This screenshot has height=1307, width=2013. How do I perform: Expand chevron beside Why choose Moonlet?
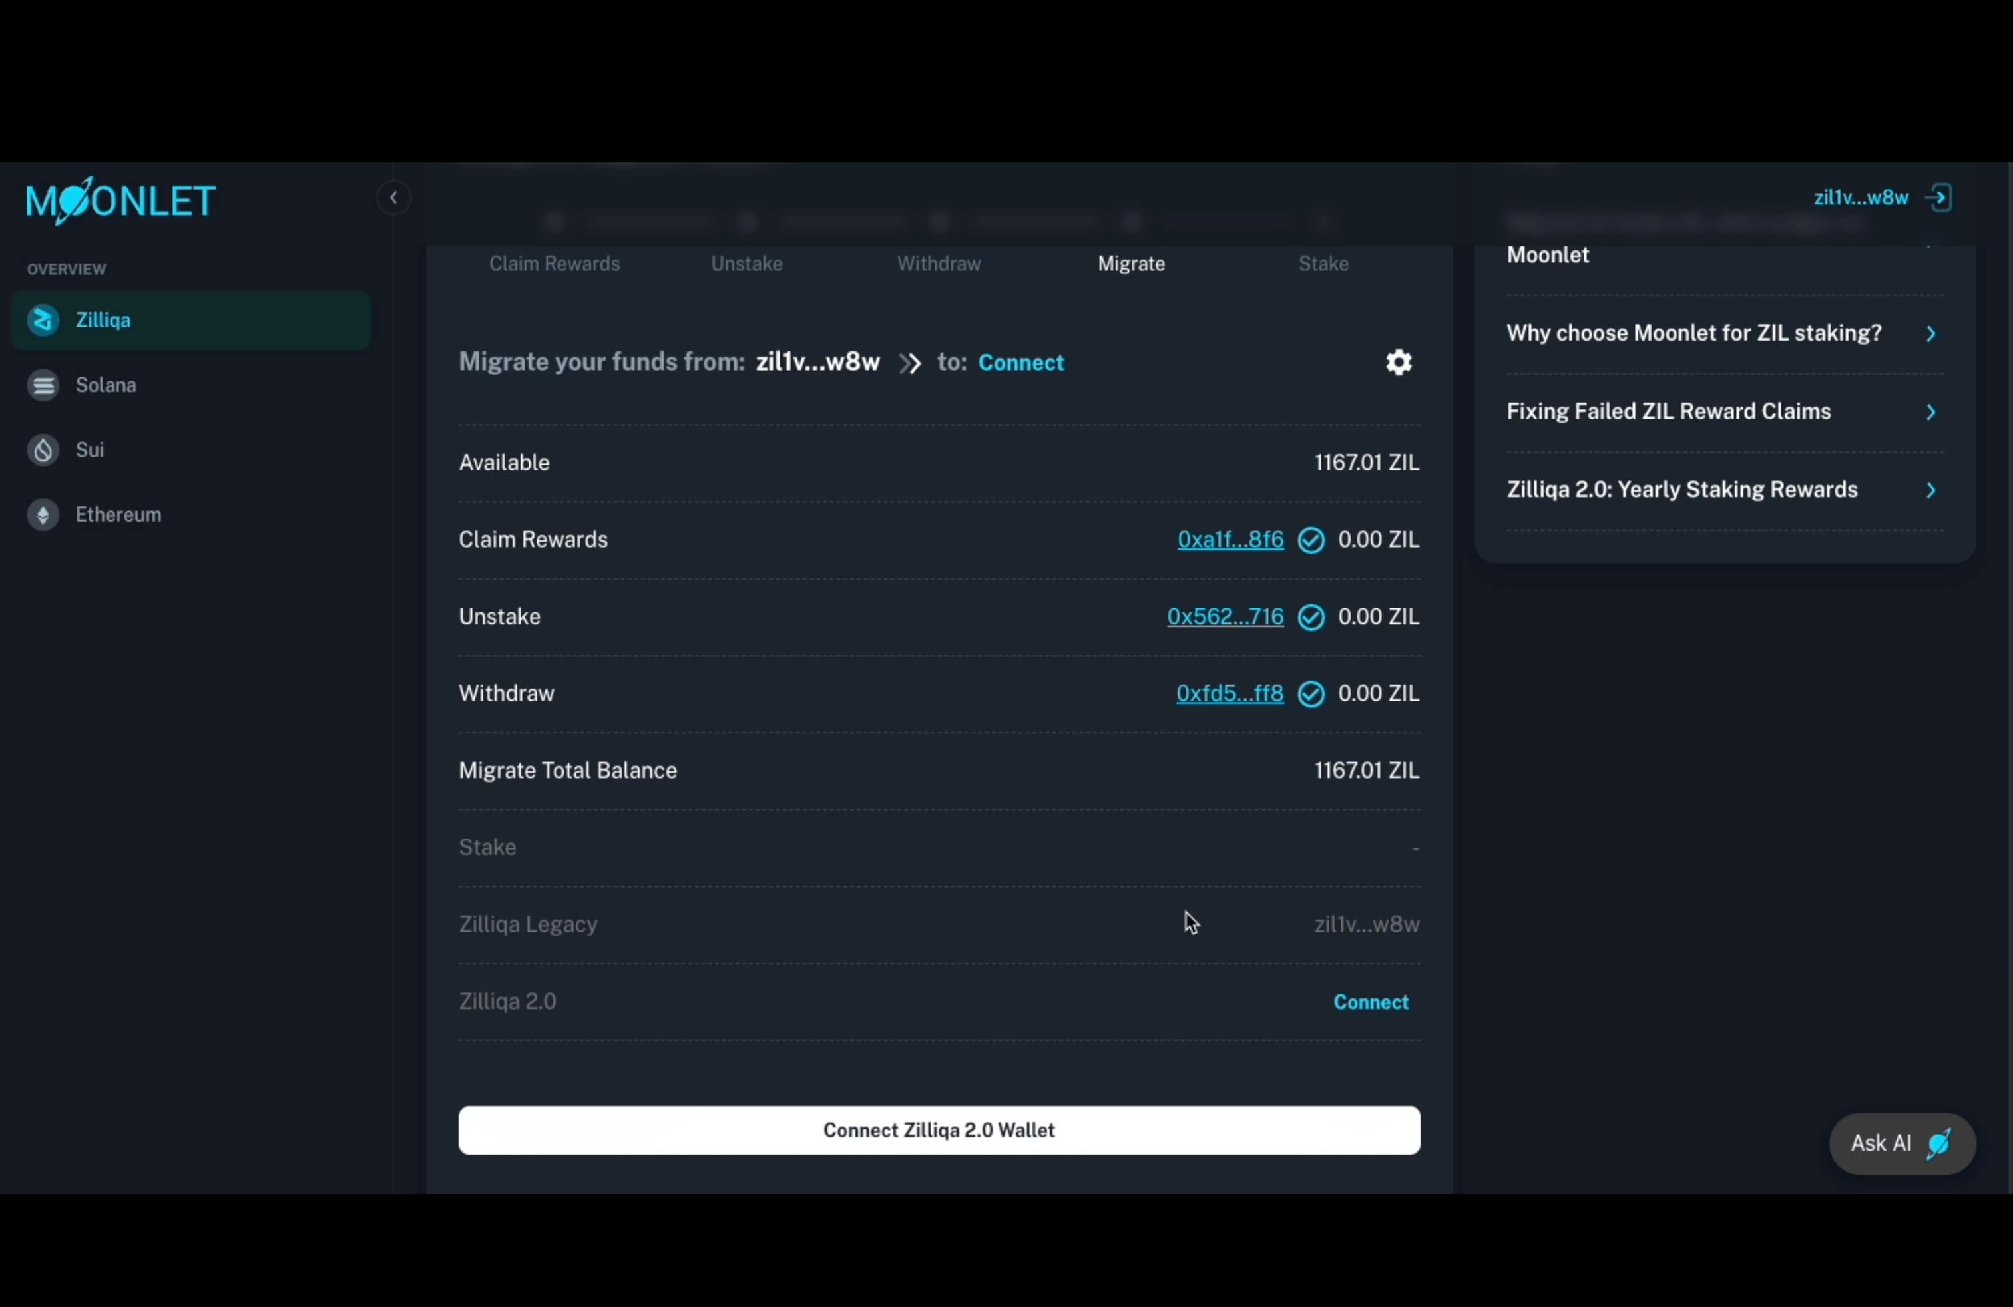[x=1931, y=334]
